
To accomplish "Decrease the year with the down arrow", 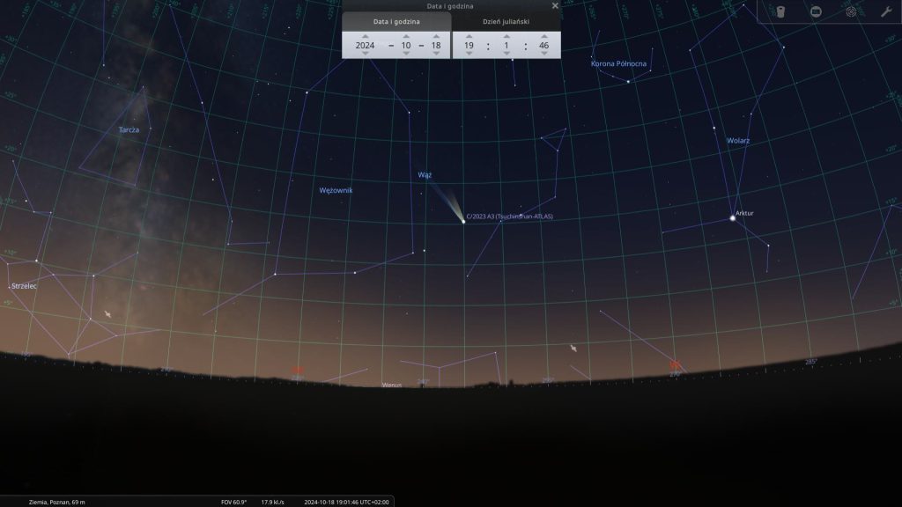I will point(366,53).
